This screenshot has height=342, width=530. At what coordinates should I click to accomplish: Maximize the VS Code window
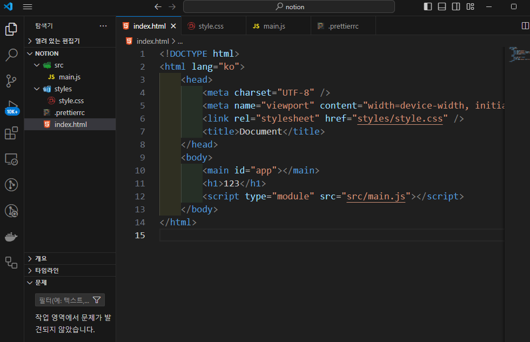tap(514, 7)
